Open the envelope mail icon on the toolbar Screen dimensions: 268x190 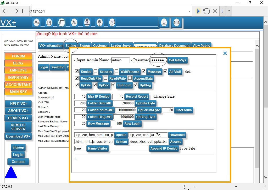coord(176,23)
